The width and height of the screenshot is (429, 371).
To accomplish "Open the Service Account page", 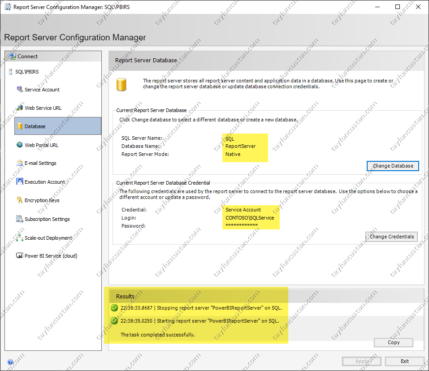I will [42, 90].
